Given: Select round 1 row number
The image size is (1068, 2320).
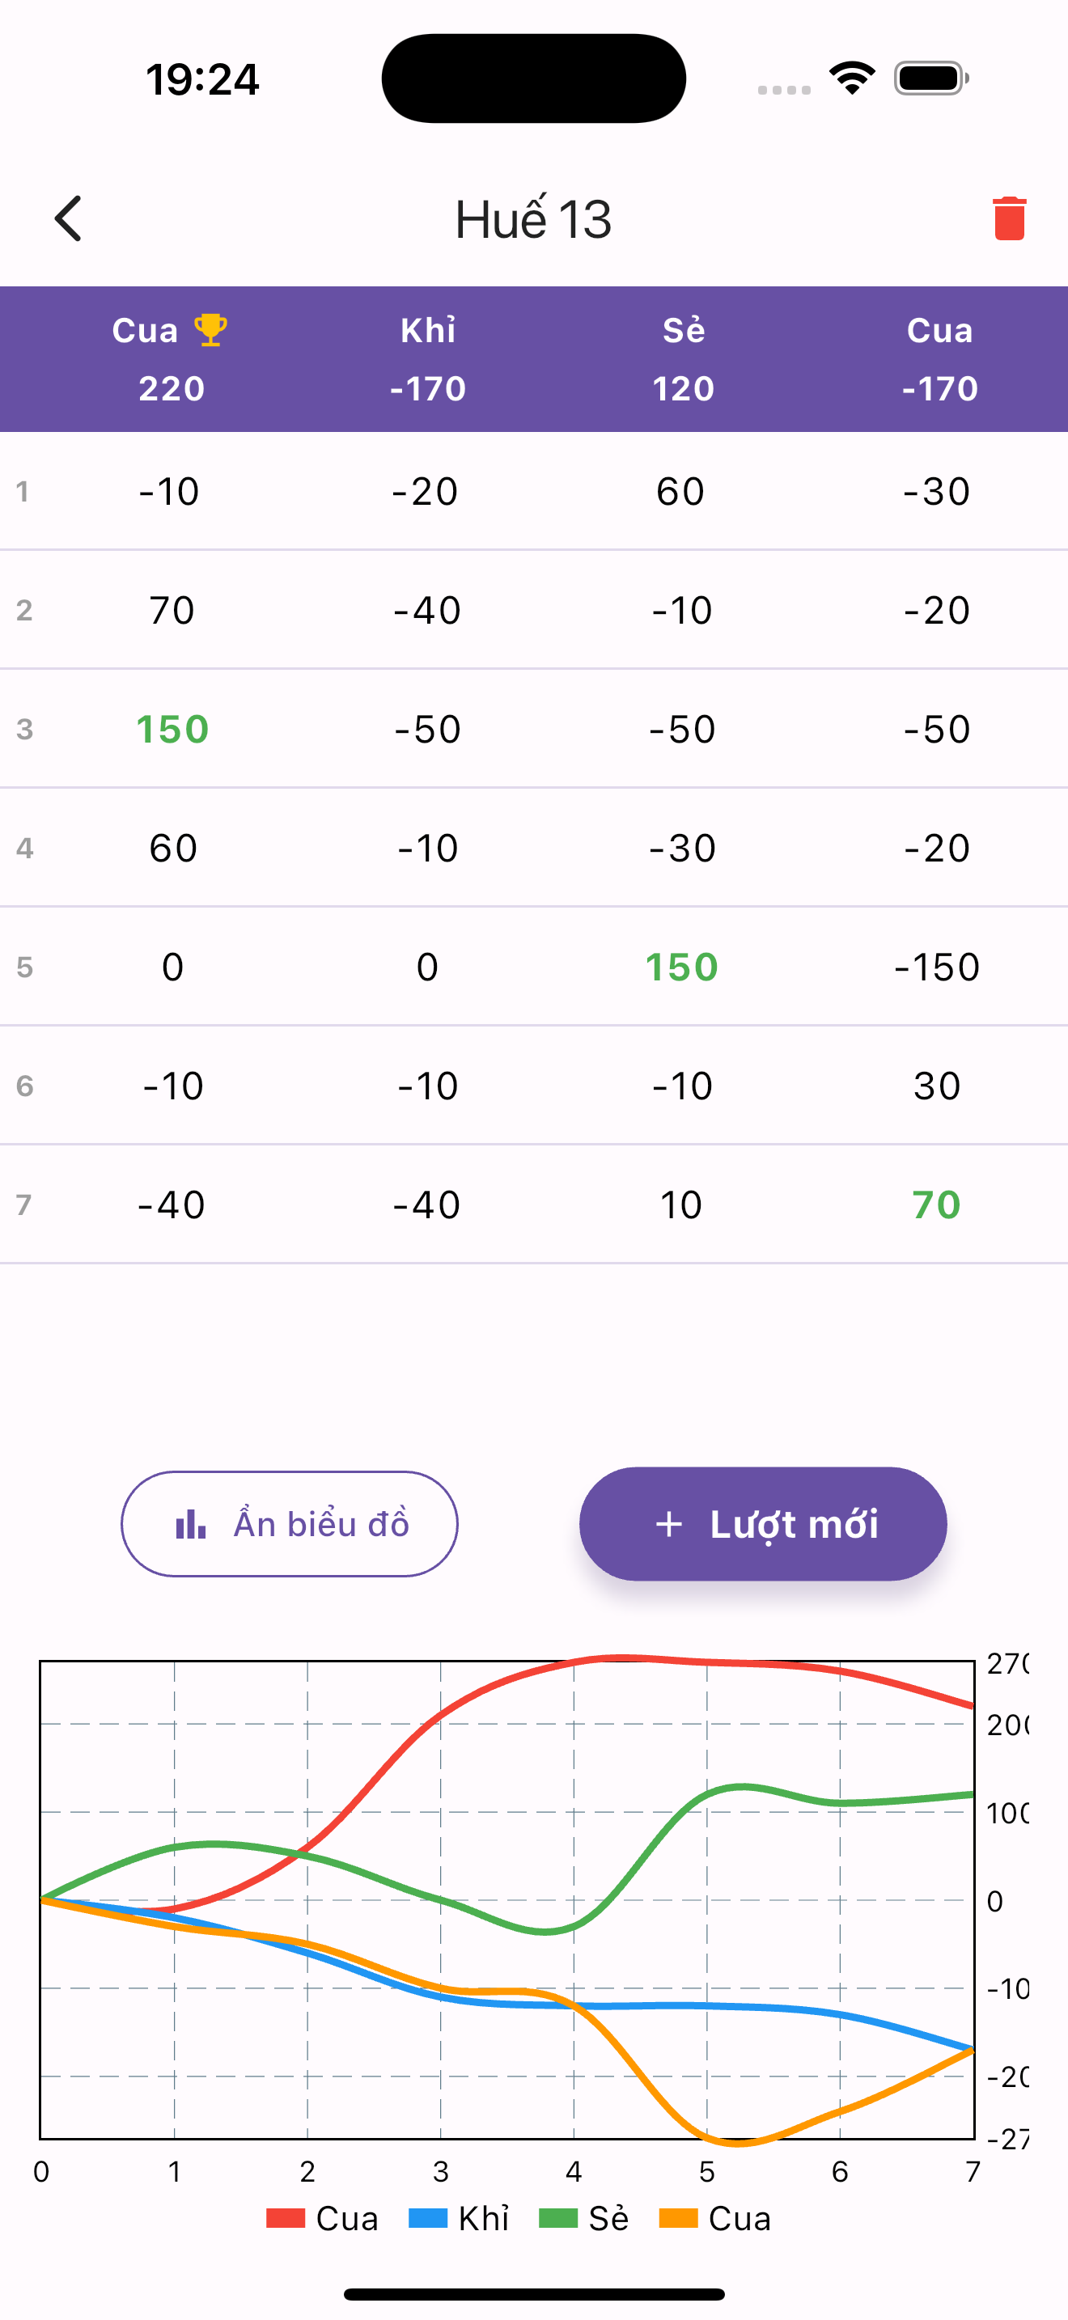Looking at the screenshot, I should [23, 491].
